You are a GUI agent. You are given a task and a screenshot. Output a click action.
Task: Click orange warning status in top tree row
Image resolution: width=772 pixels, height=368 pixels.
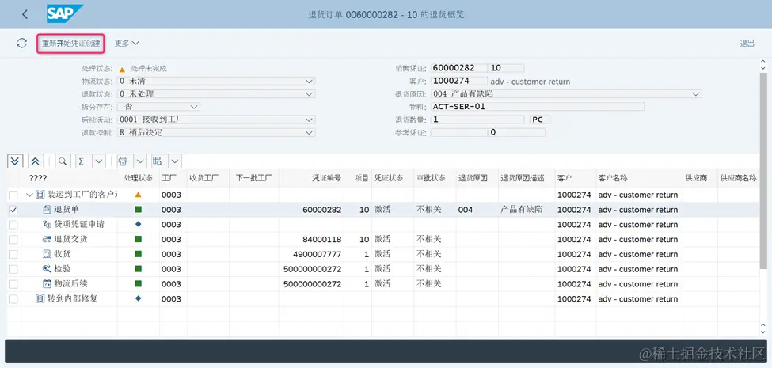click(138, 195)
